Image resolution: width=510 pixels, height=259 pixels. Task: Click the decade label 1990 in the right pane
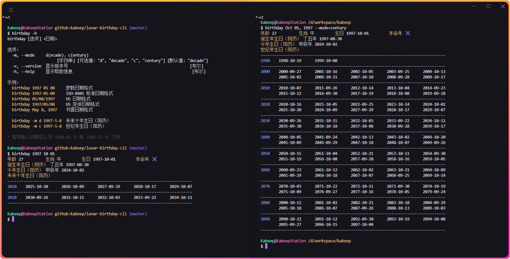265,61
